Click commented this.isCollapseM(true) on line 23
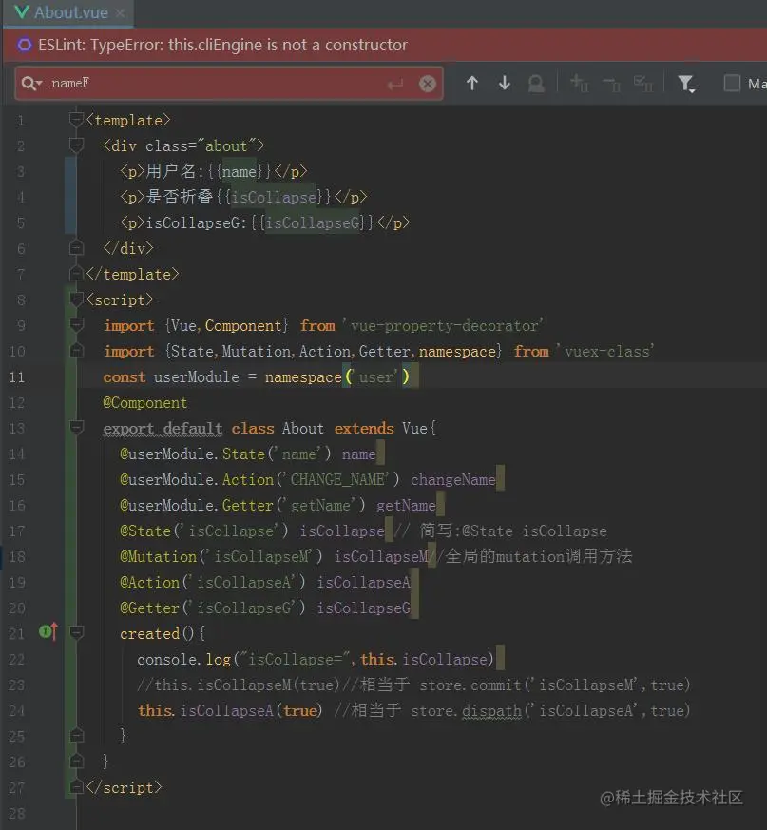Image resolution: width=767 pixels, height=830 pixels. point(239,685)
